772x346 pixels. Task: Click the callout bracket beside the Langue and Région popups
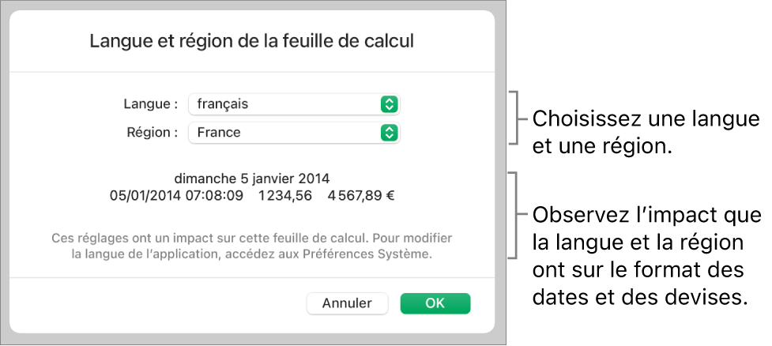click(516, 118)
